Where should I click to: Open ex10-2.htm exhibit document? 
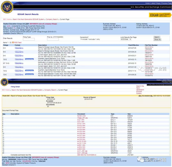81,126
